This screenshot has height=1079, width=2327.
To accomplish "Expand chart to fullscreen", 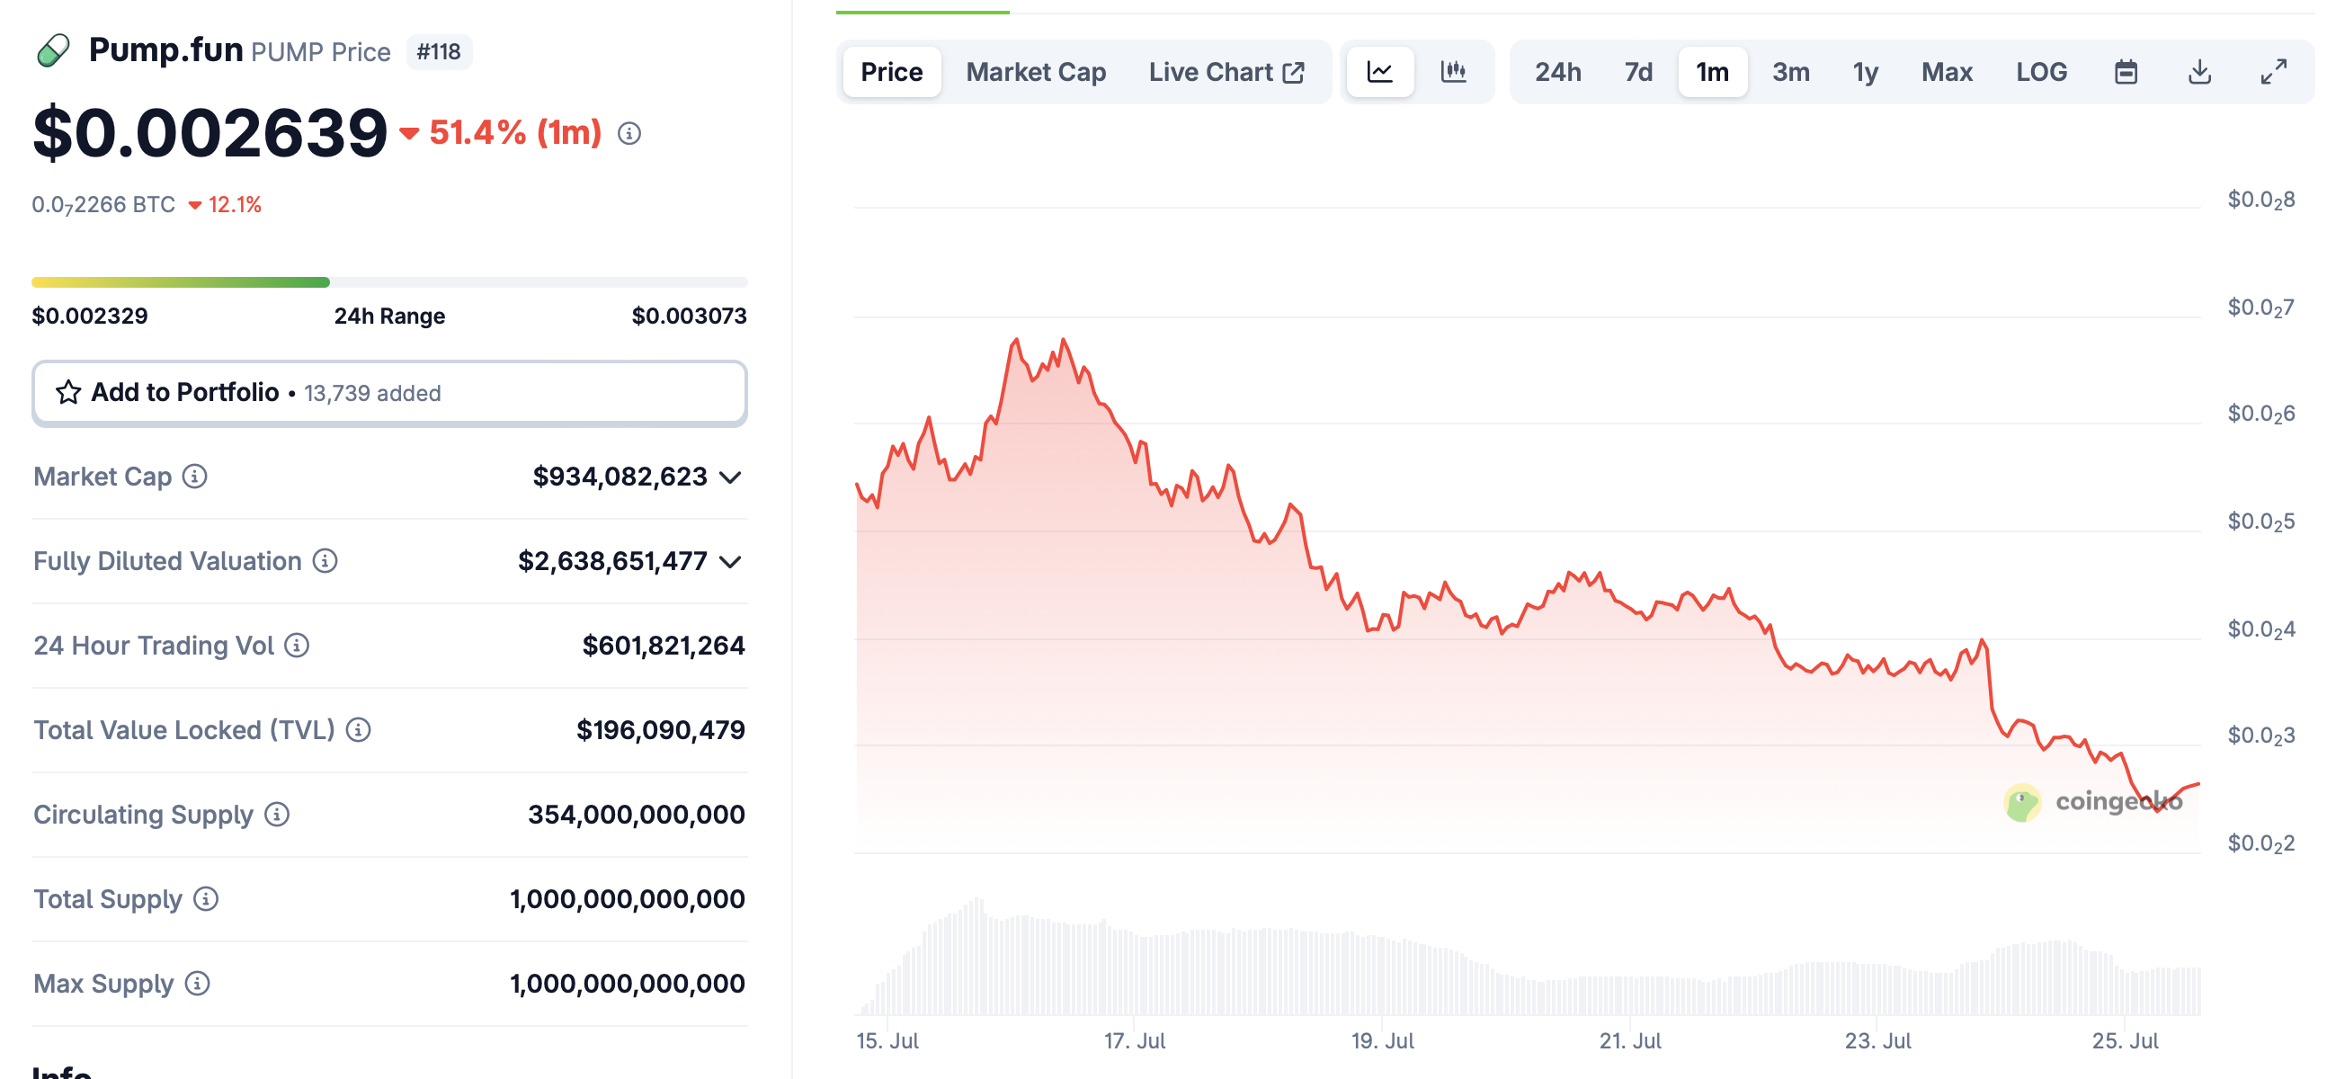I will pos(2273,71).
